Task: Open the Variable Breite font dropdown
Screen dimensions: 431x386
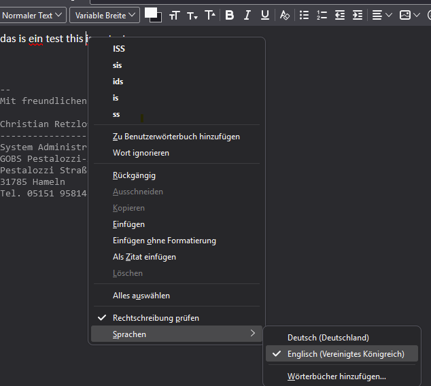Action: click(105, 15)
